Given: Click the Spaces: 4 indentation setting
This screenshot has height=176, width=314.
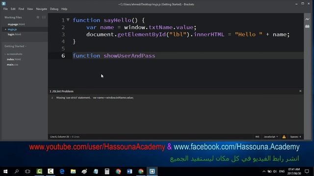Looking at the screenshot, I should (x=295, y=137).
